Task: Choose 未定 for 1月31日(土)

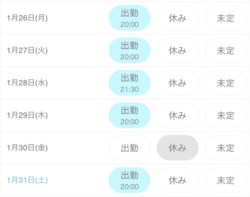Action: tap(226, 180)
